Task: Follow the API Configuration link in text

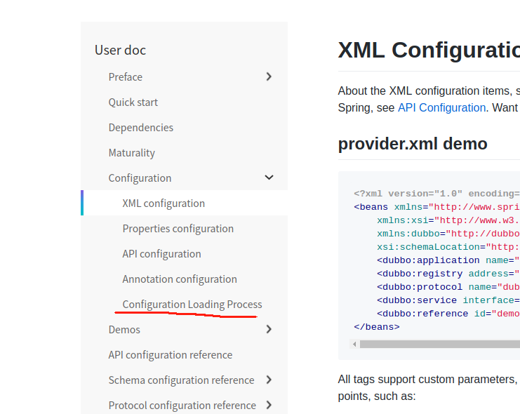Action: (x=441, y=107)
